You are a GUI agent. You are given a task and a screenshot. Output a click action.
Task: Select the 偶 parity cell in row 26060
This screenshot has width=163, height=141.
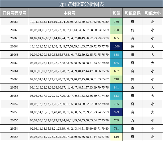[133, 79]
